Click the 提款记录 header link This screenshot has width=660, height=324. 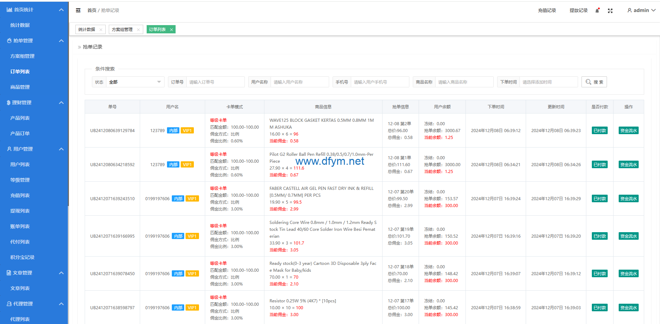click(579, 10)
